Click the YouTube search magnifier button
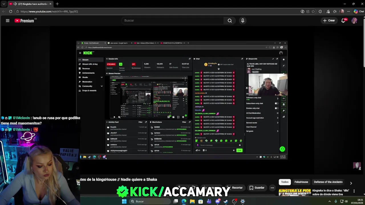 (x=230, y=20)
